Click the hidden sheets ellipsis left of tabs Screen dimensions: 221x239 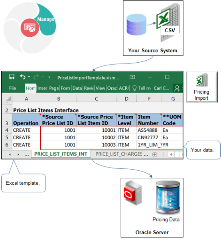27,155
